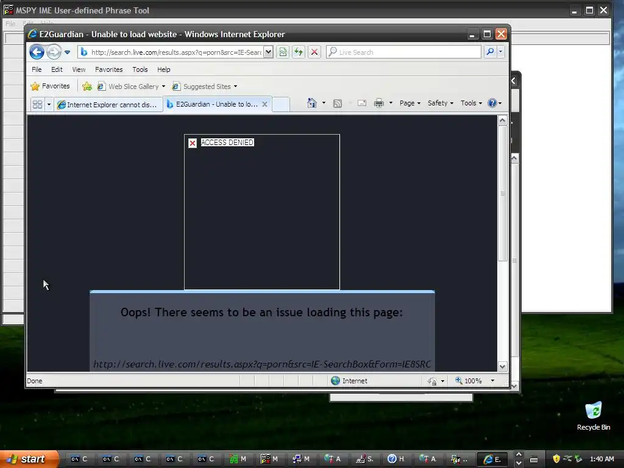624x468 pixels.
Task: Open the Page command bar menu
Action: pos(410,103)
